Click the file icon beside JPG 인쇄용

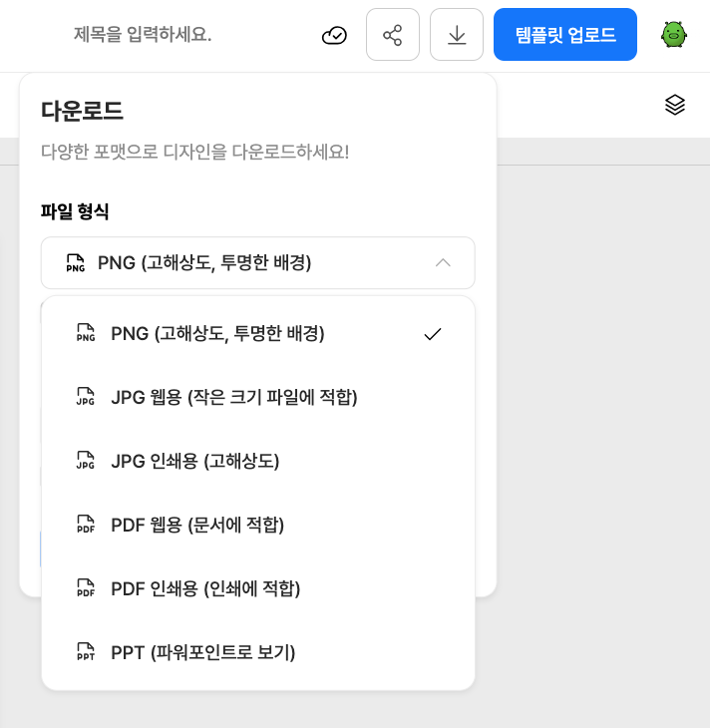pos(86,461)
